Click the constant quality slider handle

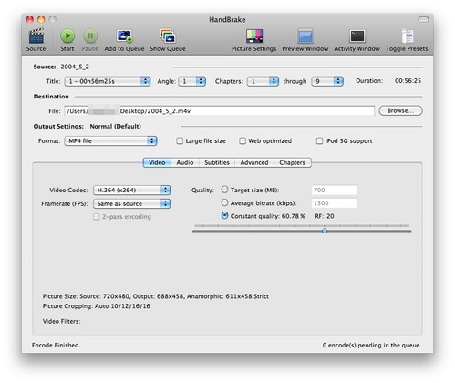[x=325, y=231]
